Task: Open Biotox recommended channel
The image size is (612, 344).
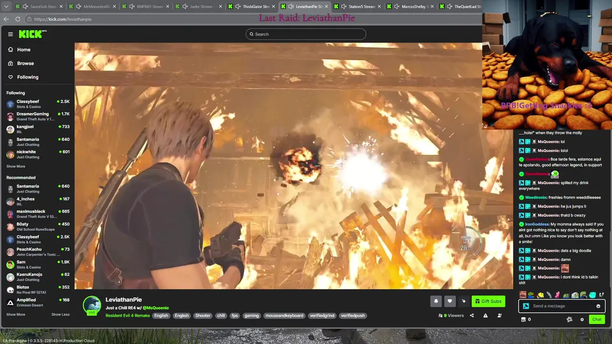Action: [x=37, y=289]
